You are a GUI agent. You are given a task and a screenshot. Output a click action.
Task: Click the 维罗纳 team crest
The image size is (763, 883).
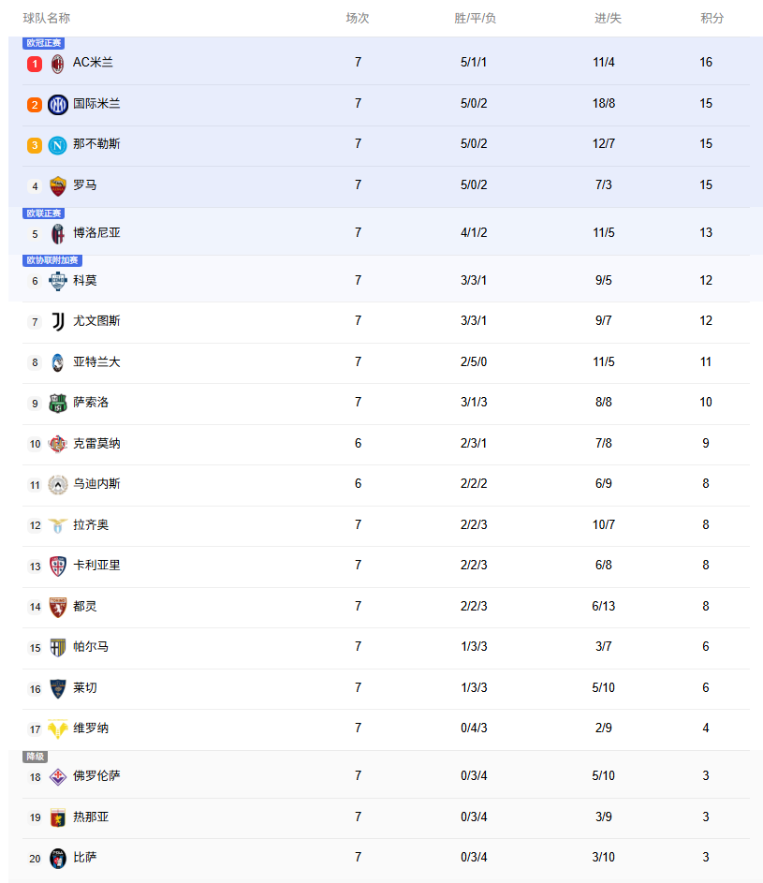pyautogui.click(x=58, y=728)
